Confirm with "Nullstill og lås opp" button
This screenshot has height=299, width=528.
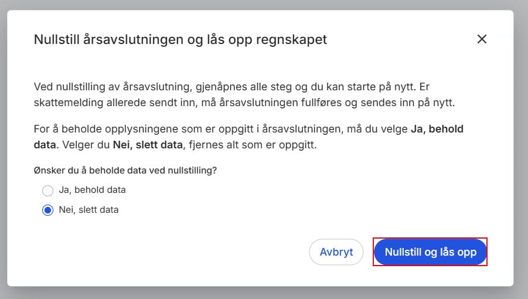click(430, 252)
